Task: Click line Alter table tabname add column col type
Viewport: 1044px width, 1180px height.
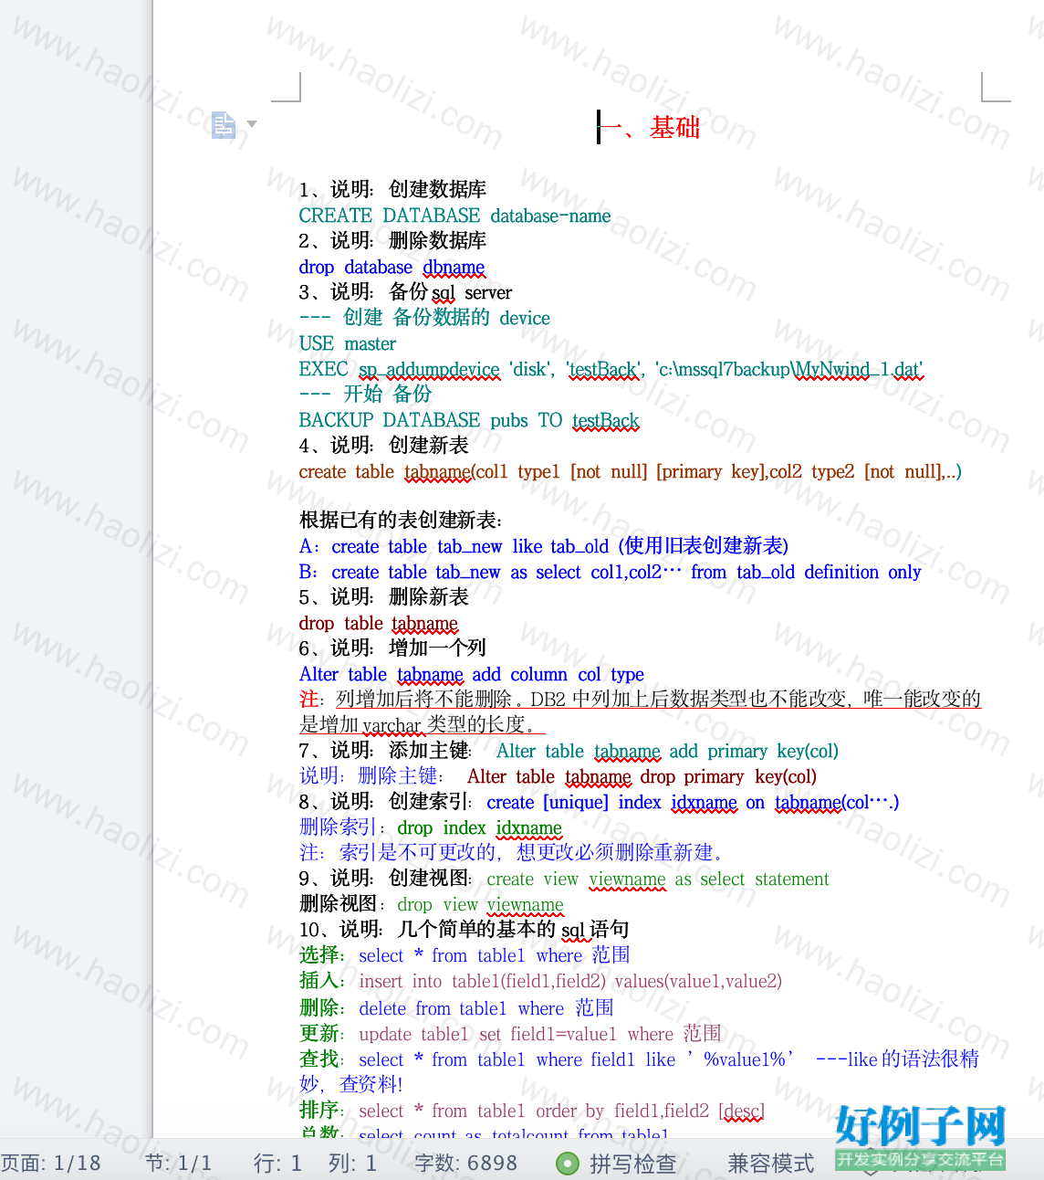Action: [471, 674]
